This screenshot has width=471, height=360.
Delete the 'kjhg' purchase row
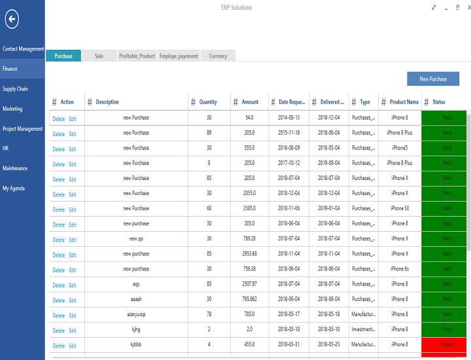(59, 331)
